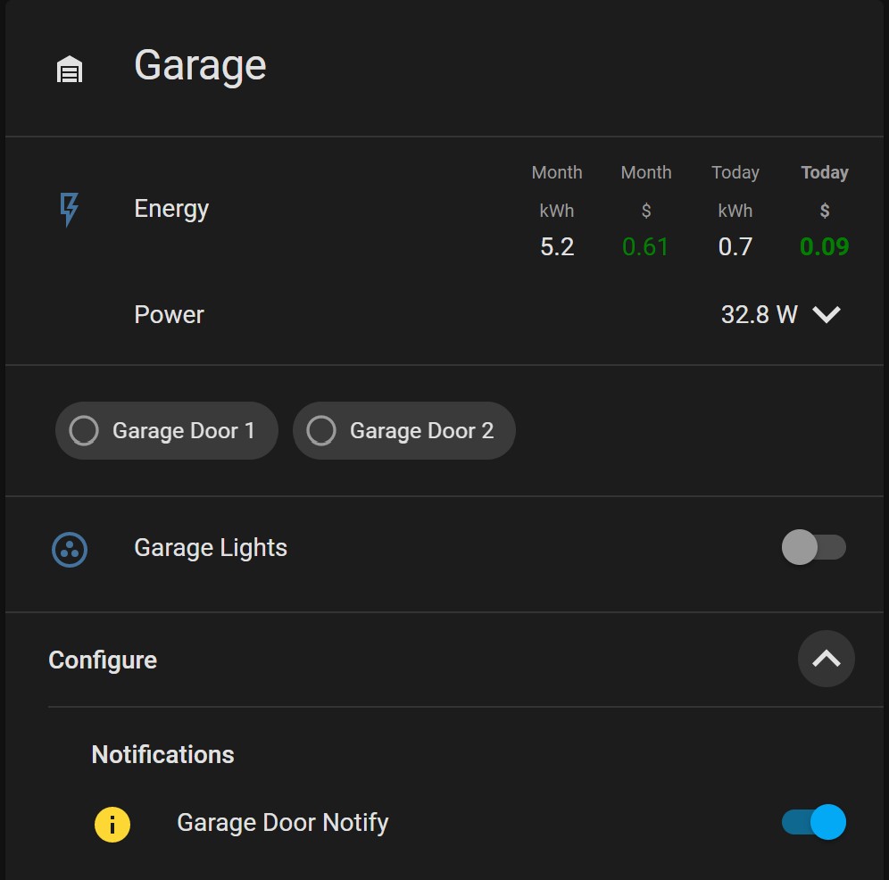Viewport: 889px width, 880px height.
Task: Turn on the Garage Lights switch
Action: click(x=814, y=547)
